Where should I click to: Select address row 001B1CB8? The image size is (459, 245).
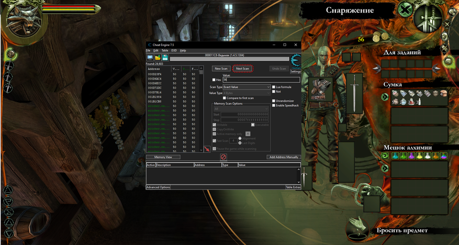[173, 101]
